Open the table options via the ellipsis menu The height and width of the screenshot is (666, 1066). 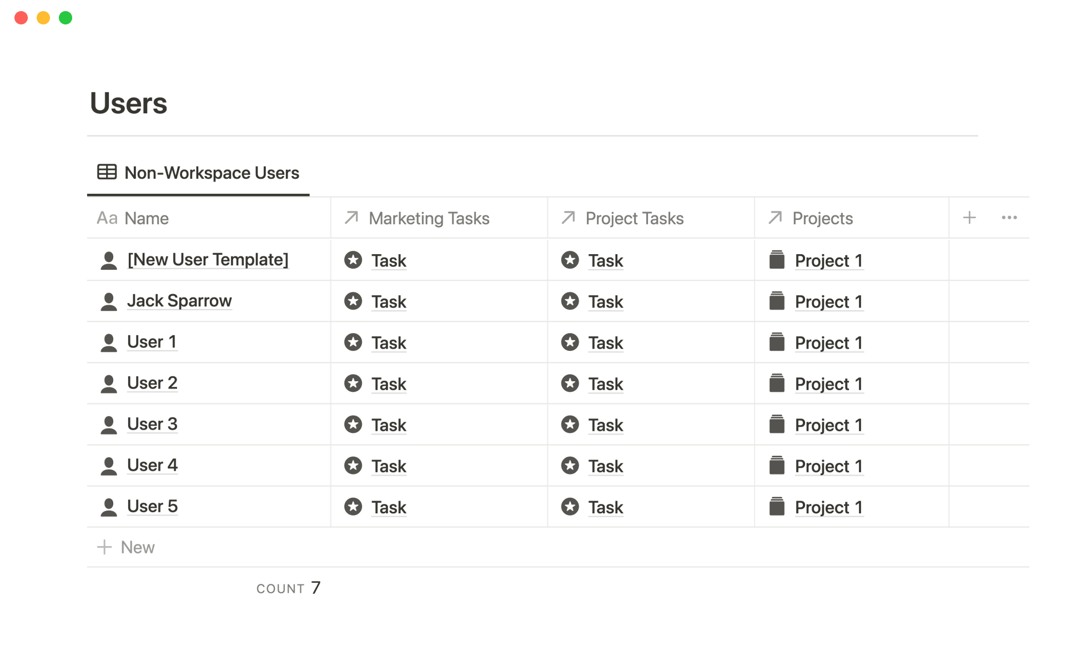pyautogui.click(x=1009, y=218)
